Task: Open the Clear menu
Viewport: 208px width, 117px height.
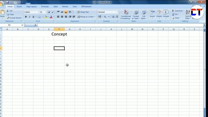Action: pyautogui.click(x=176, y=18)
